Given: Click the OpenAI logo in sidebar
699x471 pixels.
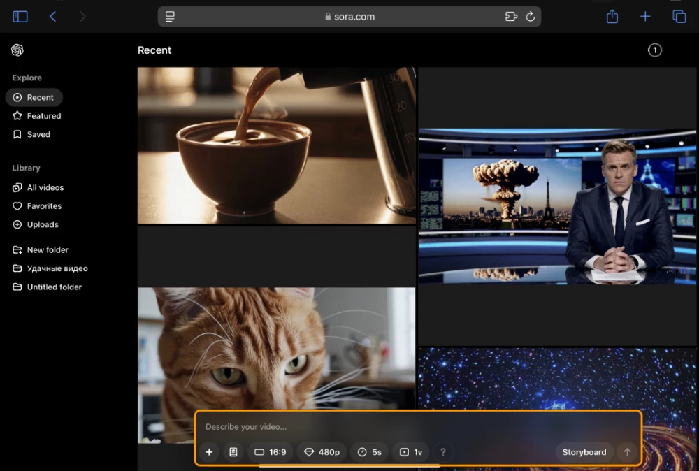Looking at the screenshot, I should (x=17, y=50).
